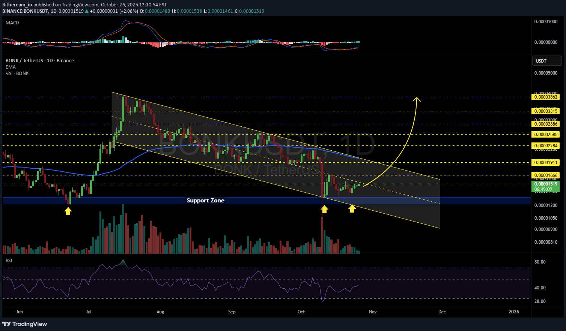Click the 0.00003862 price level tag
566x331 pixels.
click(546, 97)
